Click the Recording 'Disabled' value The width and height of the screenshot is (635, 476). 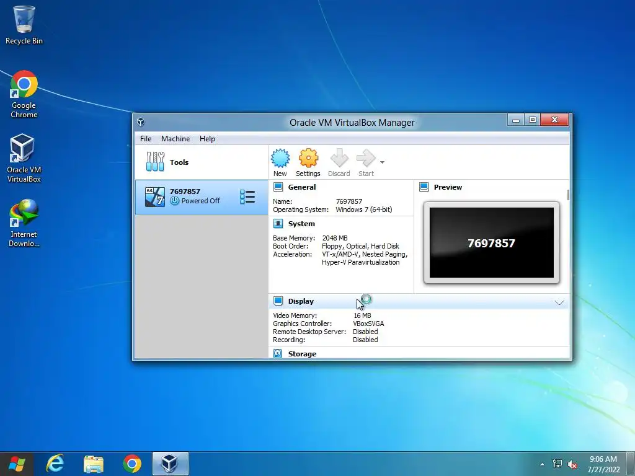[x=365, y=340]
